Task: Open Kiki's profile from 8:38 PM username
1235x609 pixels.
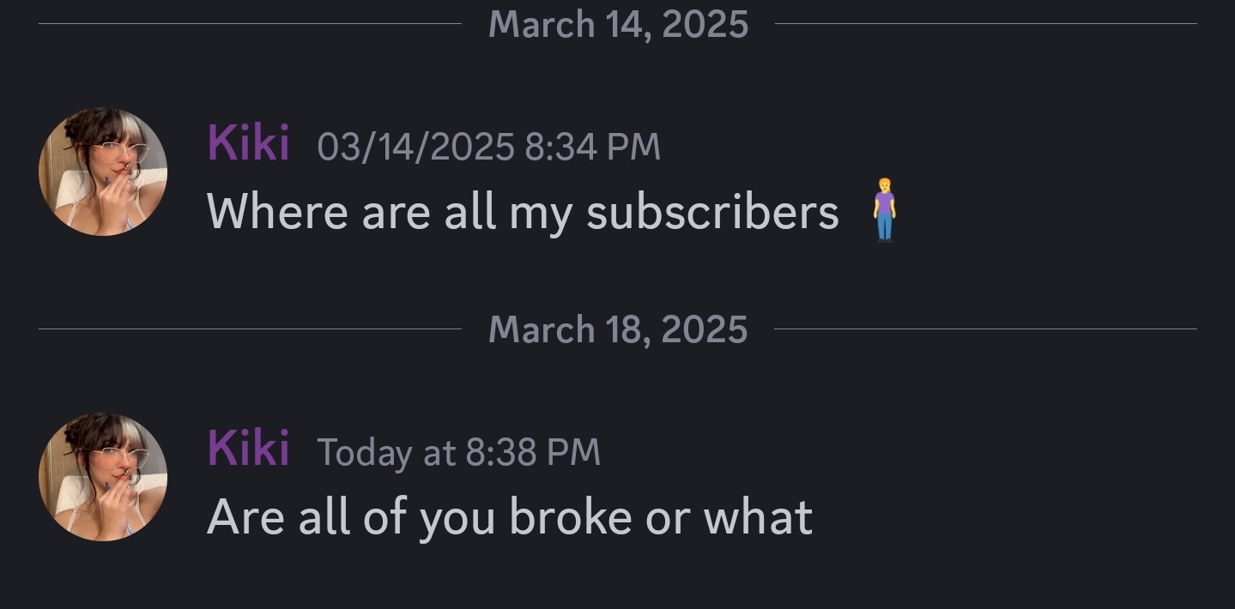Action: point(248,448)
